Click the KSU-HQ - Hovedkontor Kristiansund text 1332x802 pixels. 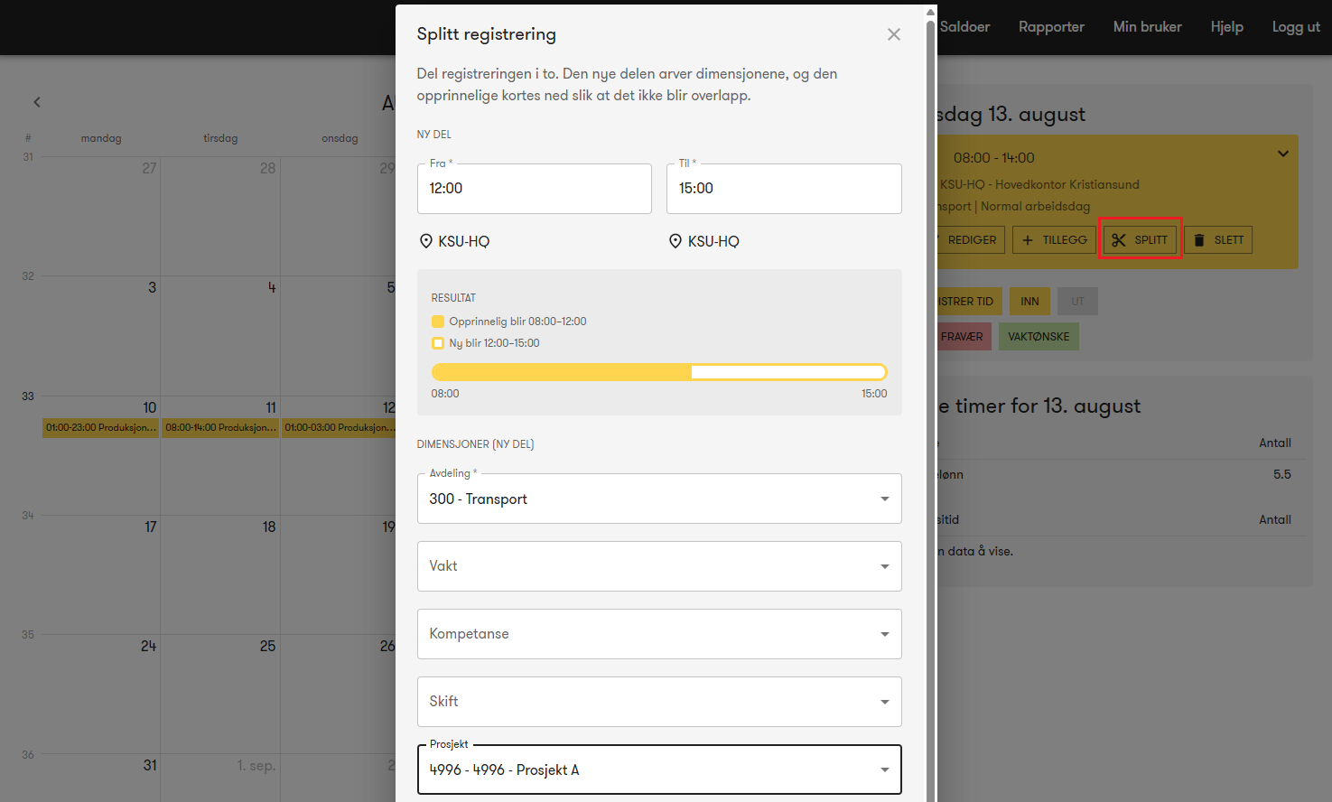pos(1039,184)
